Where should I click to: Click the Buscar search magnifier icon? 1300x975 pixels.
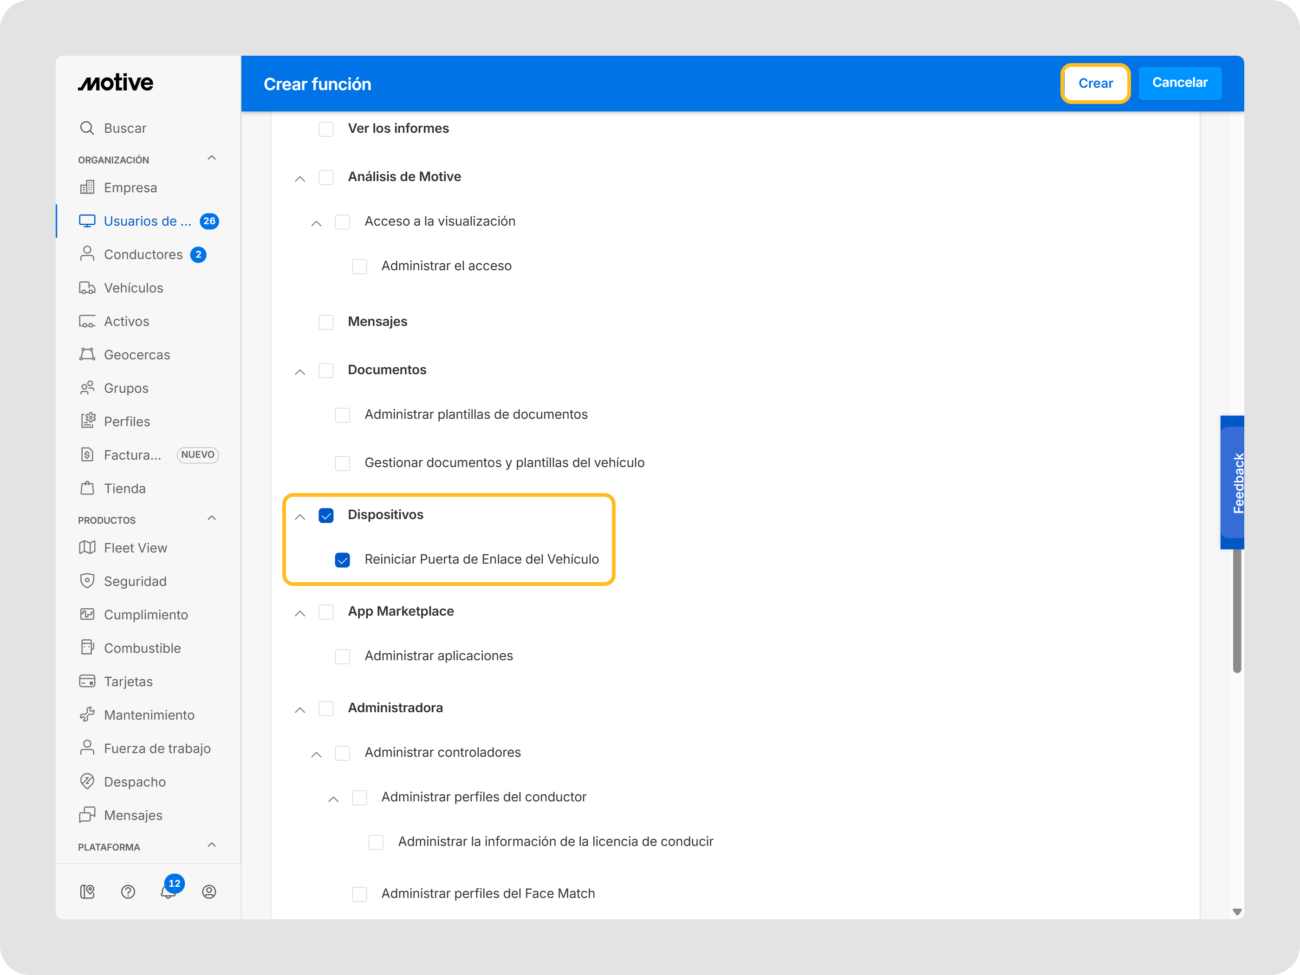click(x=87, y=128)
